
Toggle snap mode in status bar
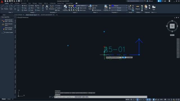[x=133, y=100]
